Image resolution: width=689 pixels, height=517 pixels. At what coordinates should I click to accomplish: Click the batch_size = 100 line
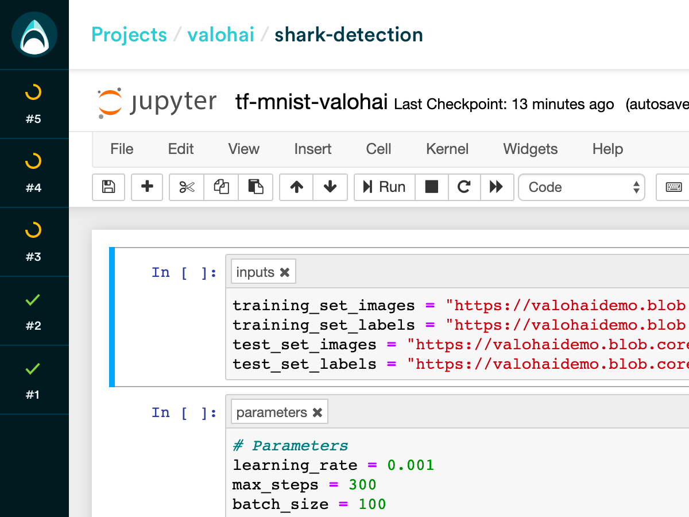(309, 504)
